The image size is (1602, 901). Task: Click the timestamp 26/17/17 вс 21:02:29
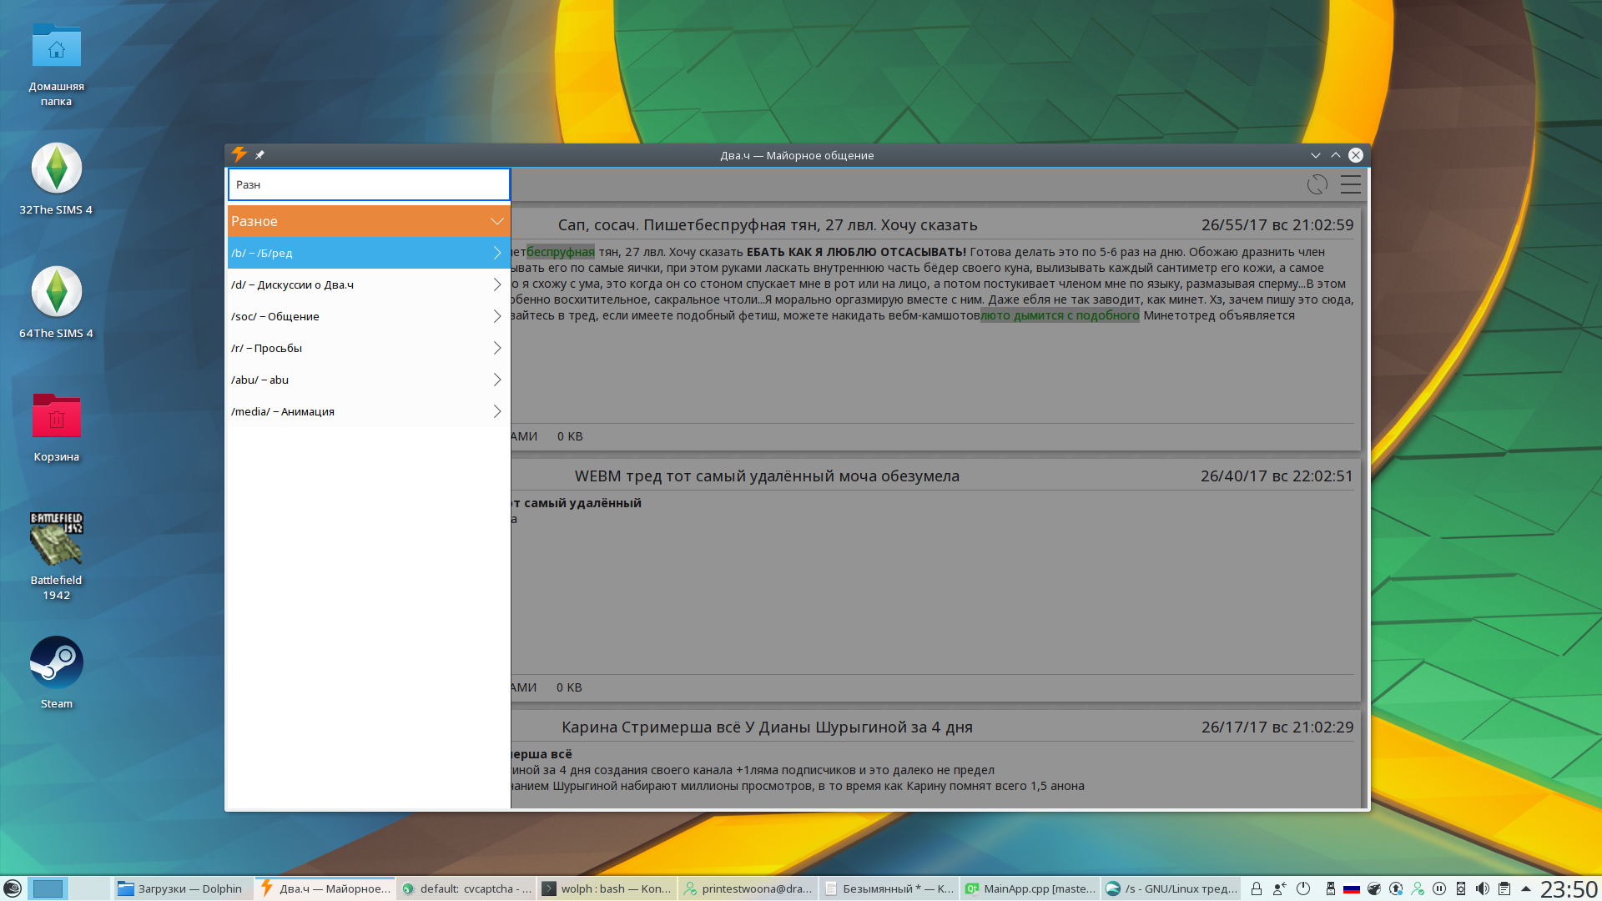[x=1277, y=727]
